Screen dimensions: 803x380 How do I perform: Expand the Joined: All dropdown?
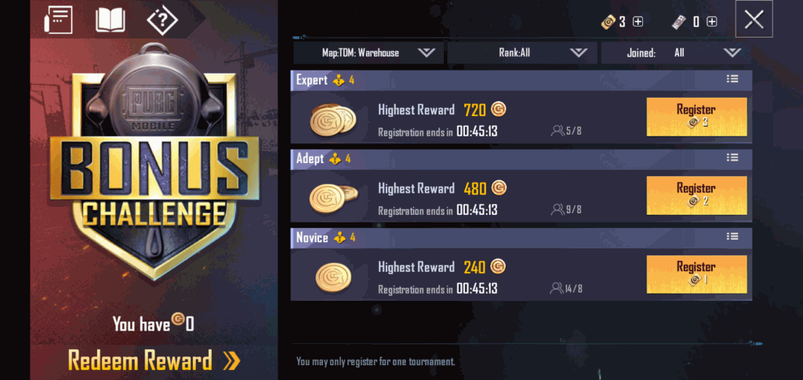tap(676, 52)
